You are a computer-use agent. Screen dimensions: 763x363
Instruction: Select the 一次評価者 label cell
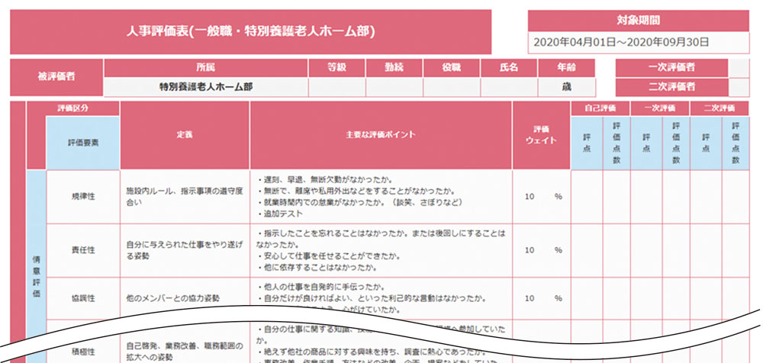671,68
